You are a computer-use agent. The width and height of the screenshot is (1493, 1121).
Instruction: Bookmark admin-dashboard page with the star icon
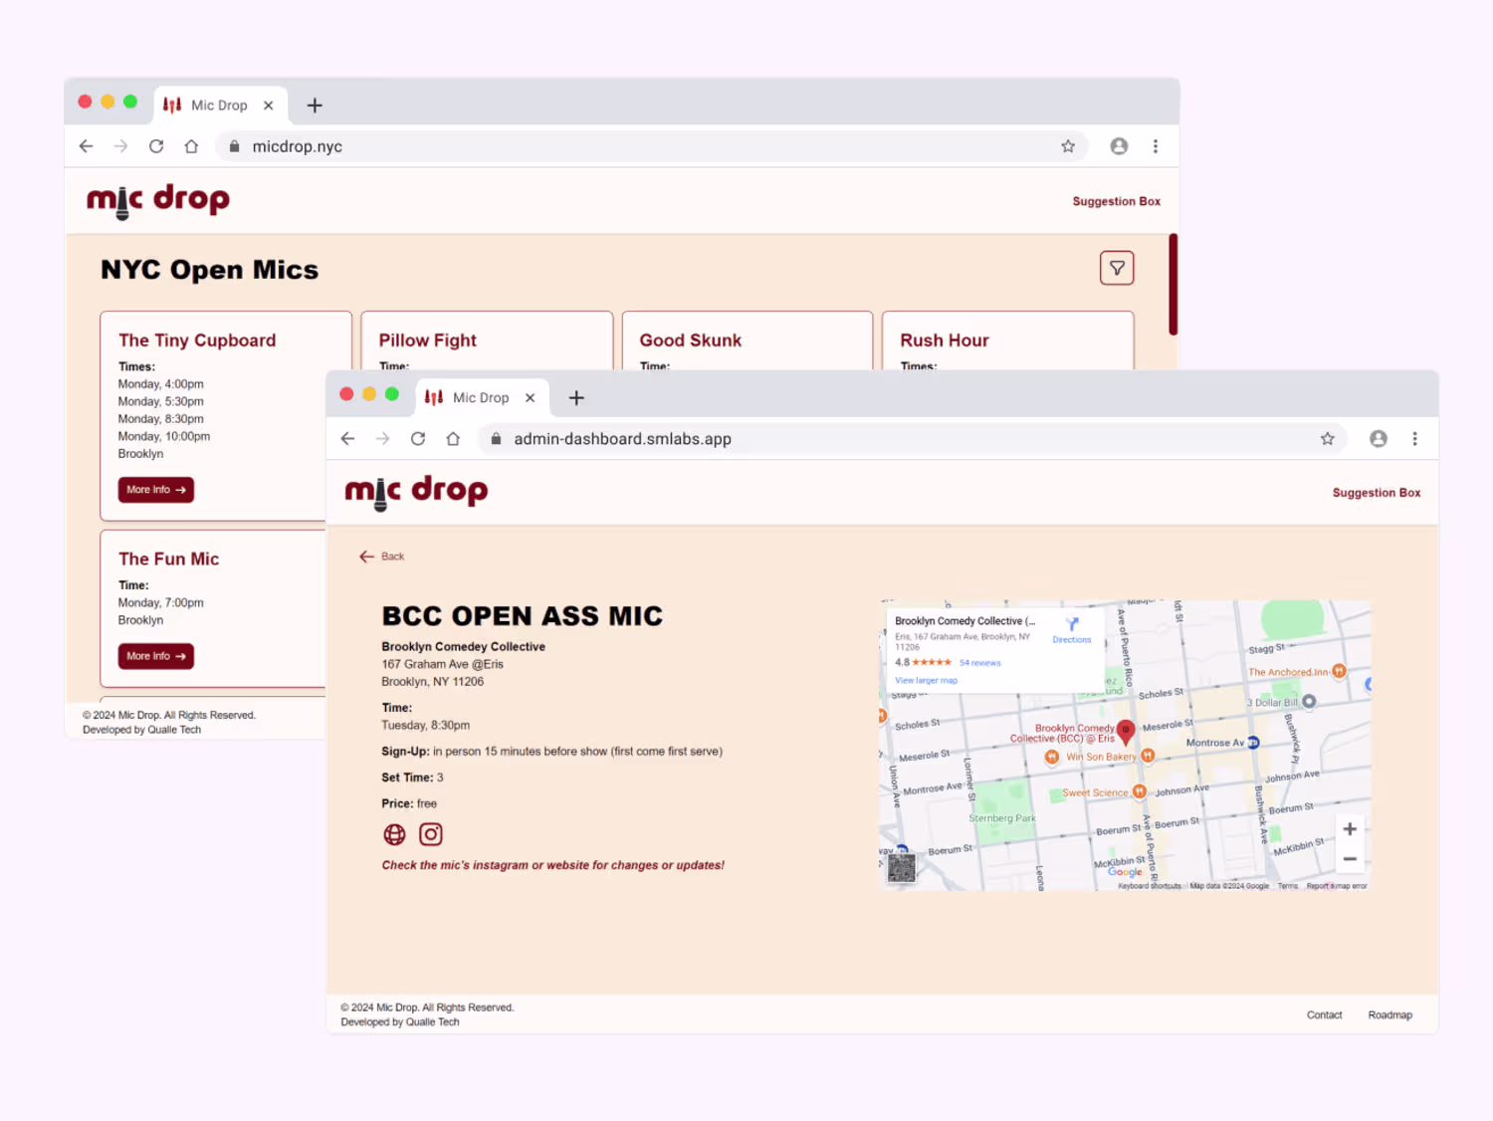pos(1327,439)
